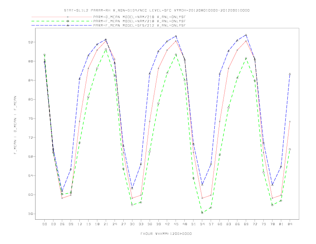Click x-axis tick label 27
Viewport: 316px width, 244px height.
pyautogui.click(x=123, y=224)
